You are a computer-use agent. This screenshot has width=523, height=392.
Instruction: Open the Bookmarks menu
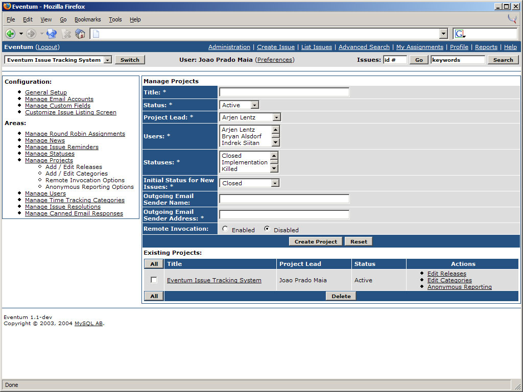87,19
